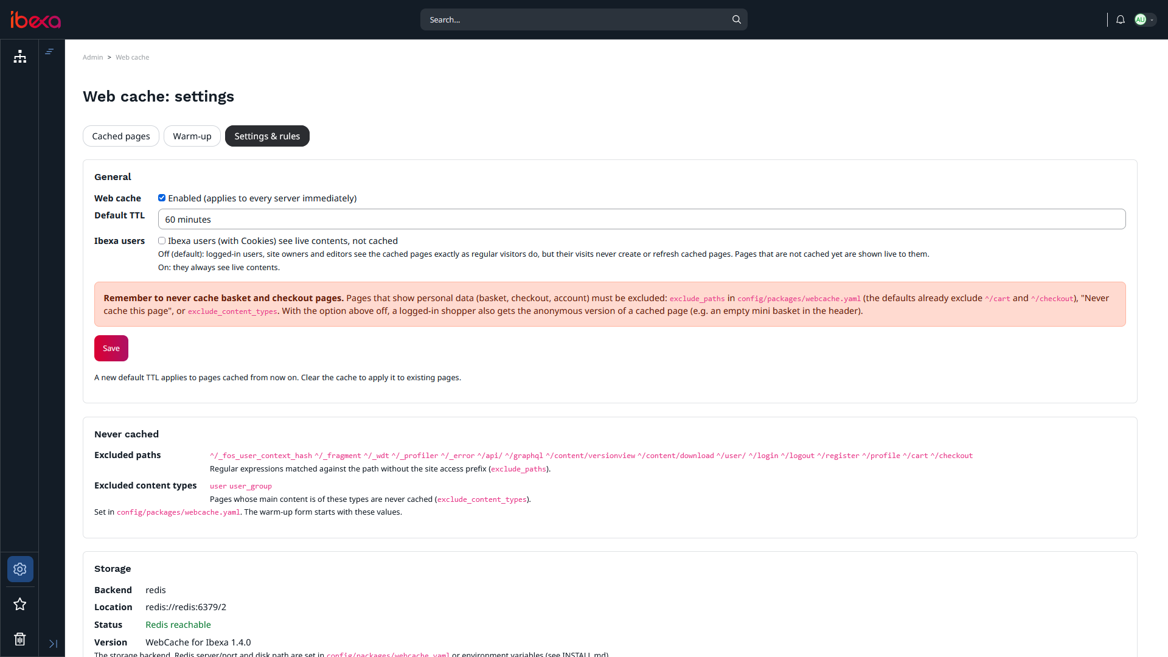Viewport: 1168px width, 657px height.
Task: Click the Save button
Action: point(111,348)
